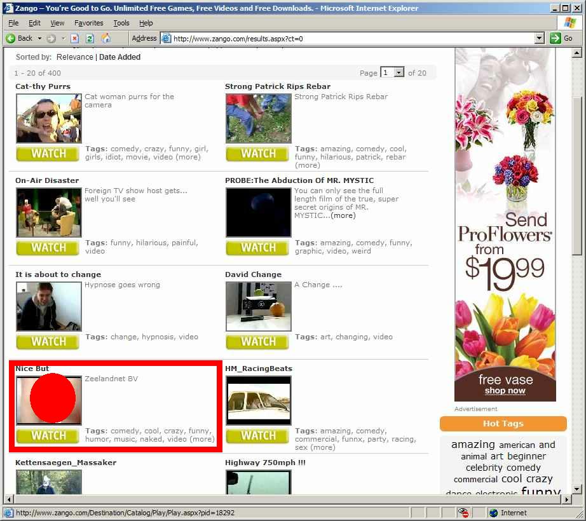The width and height of the screenshot is (586, 521).
Task: Sort results by Relevance
Action: pos(75,57)
